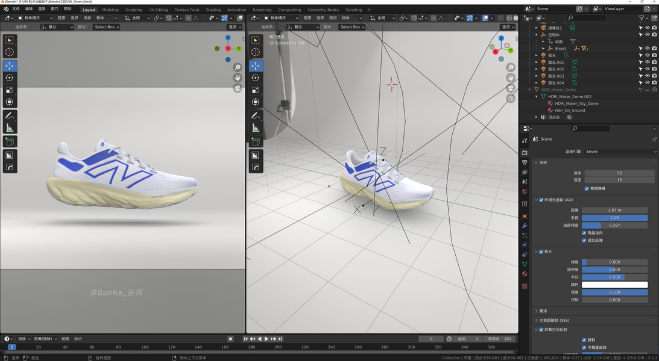Viewport: 659px width, 361px height.
Task: Disable the Bloom (辉光) checkbox
Action: point(541,252)
